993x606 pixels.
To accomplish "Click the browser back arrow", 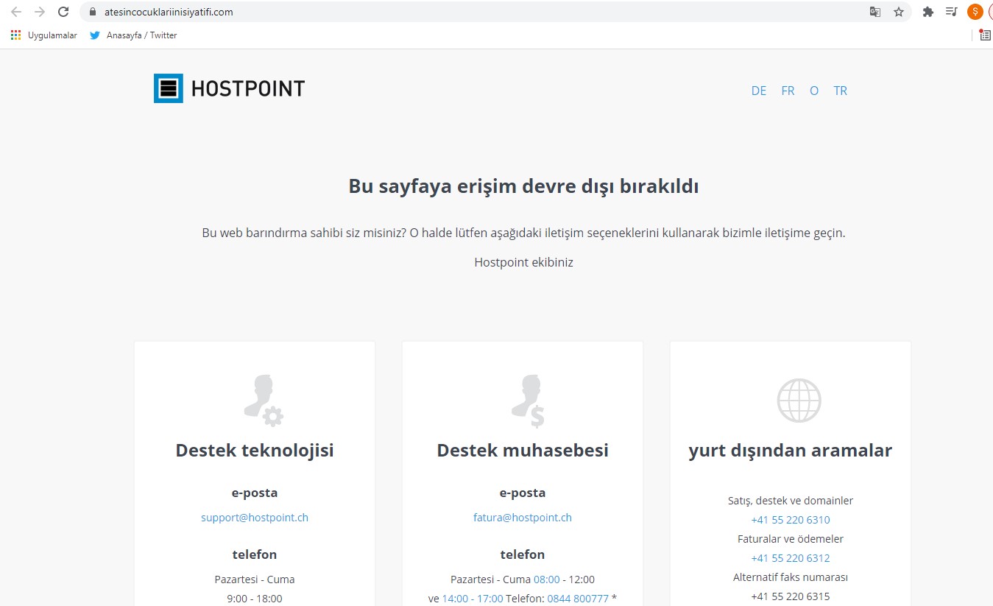I will pos(16,12).
